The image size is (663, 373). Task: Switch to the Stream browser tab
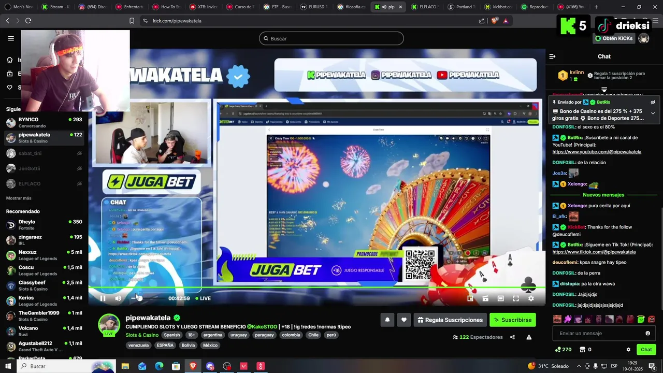coord(55,7)
